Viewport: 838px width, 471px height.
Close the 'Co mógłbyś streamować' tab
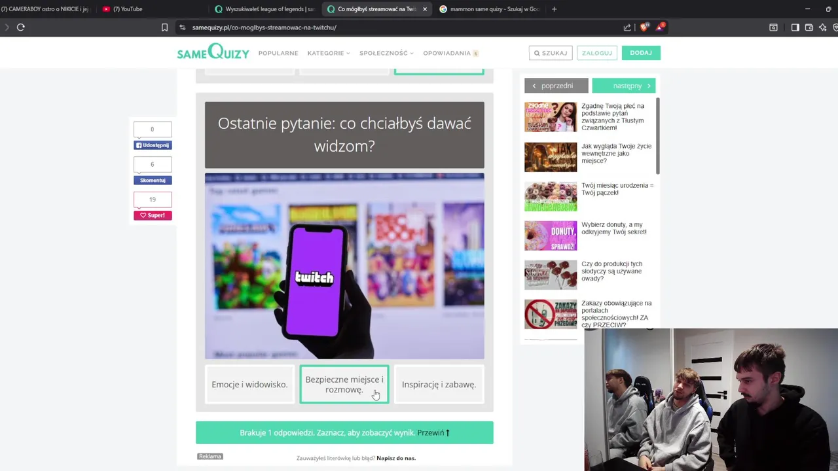[425, 9]
